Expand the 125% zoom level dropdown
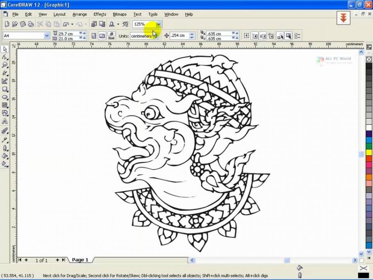The width and height of the screenshot is (373, 280). (159, 24)
